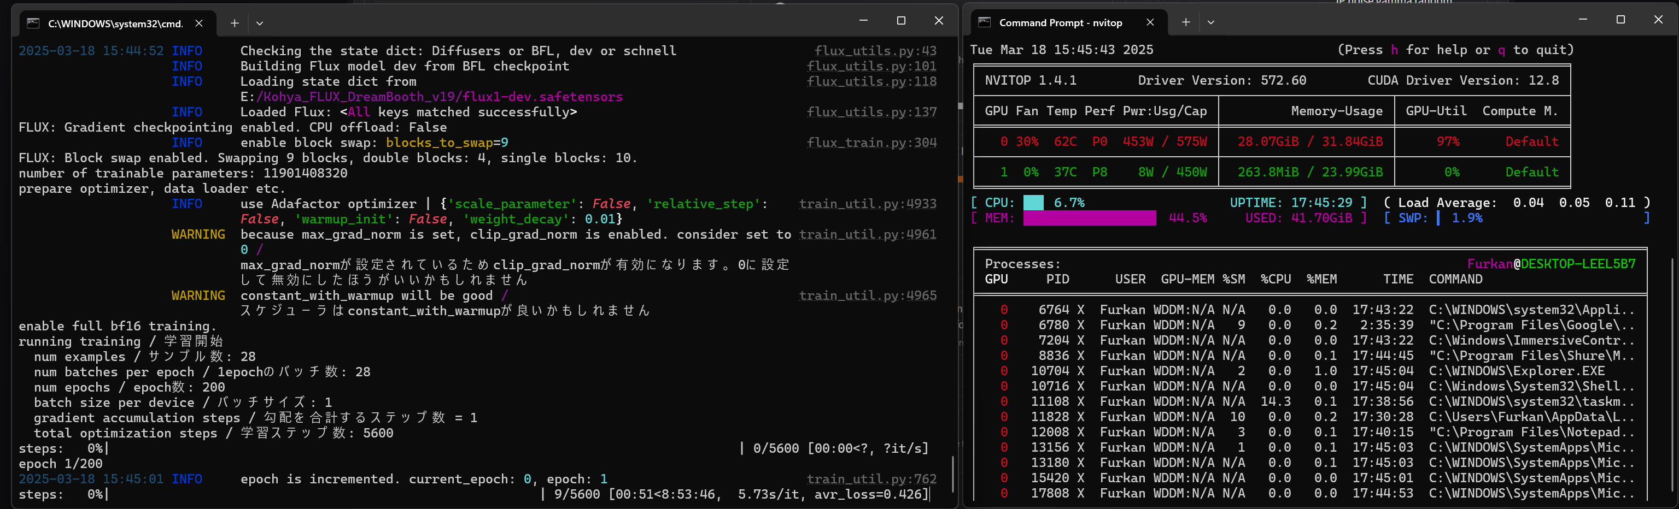Viewport: 1679px width, 509px height.
Task: Click GPU 0 utilization 97% value
Action: pos(1448,141)
